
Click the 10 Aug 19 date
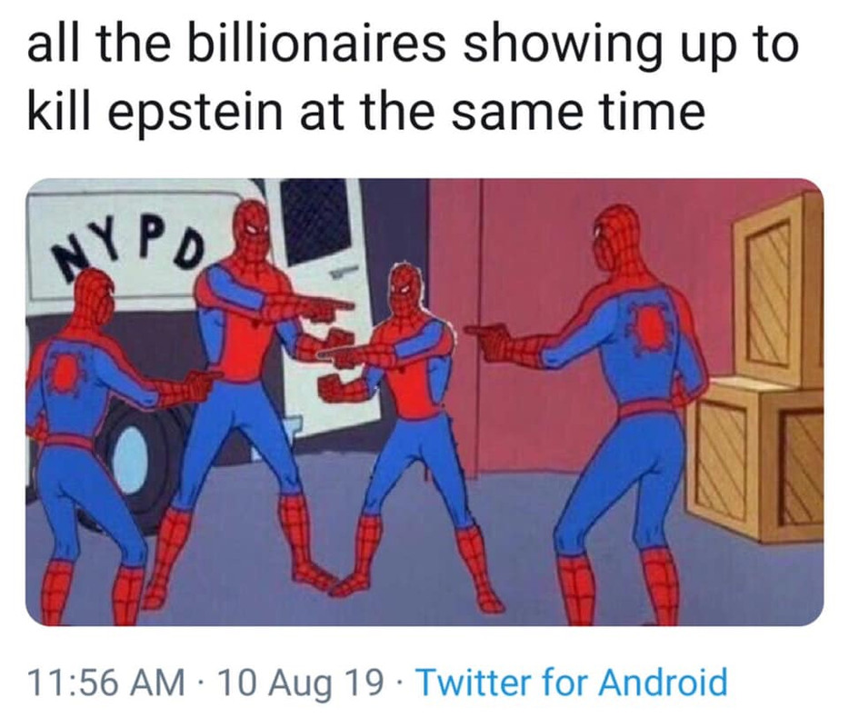pyautogui.click(x=296, y=682)
